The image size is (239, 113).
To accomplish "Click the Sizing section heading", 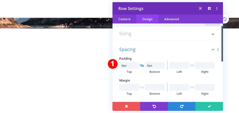I will [x=125, y=34].
